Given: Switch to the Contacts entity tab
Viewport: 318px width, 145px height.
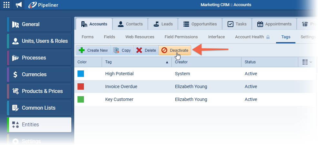Looking at the screenshot, I should 130,24.
